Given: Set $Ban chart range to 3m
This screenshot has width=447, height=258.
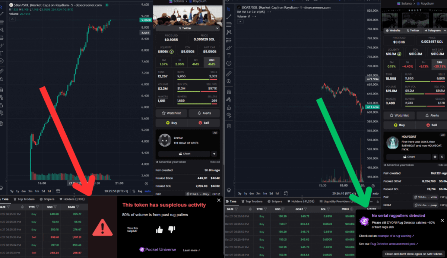Looking at the screenshot, I should tap(31, 191).
